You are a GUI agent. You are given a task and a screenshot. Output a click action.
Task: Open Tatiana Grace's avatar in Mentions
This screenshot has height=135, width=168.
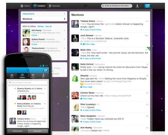point(75,24)
